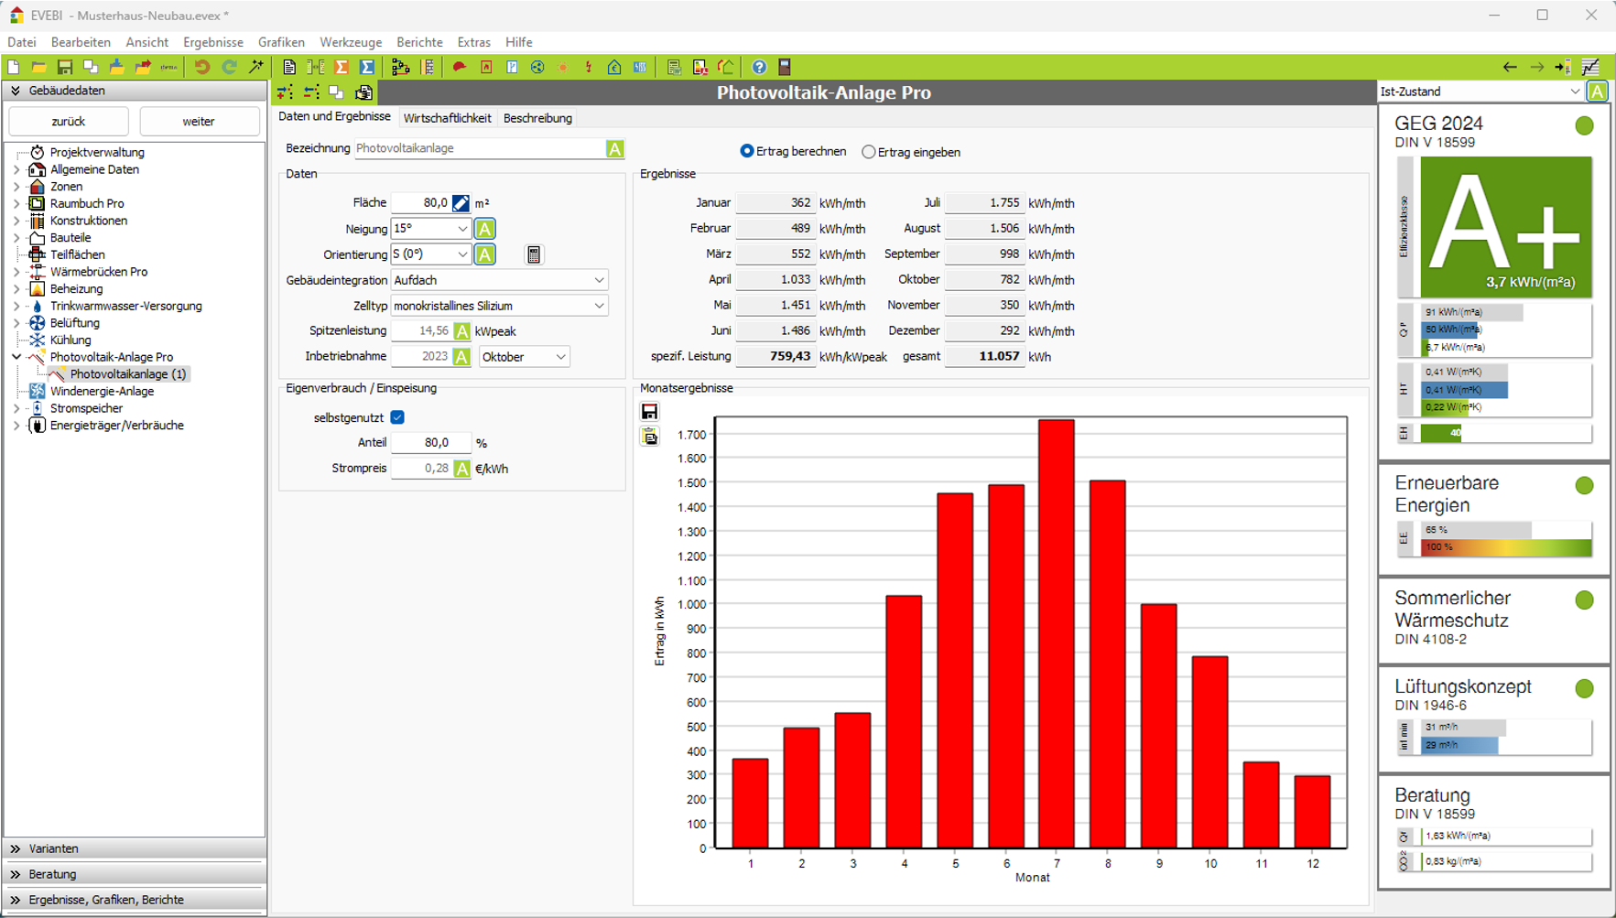Toggle the A button beside Ist-Zustand
The image size is (1616, 918).
point(1597,92)
